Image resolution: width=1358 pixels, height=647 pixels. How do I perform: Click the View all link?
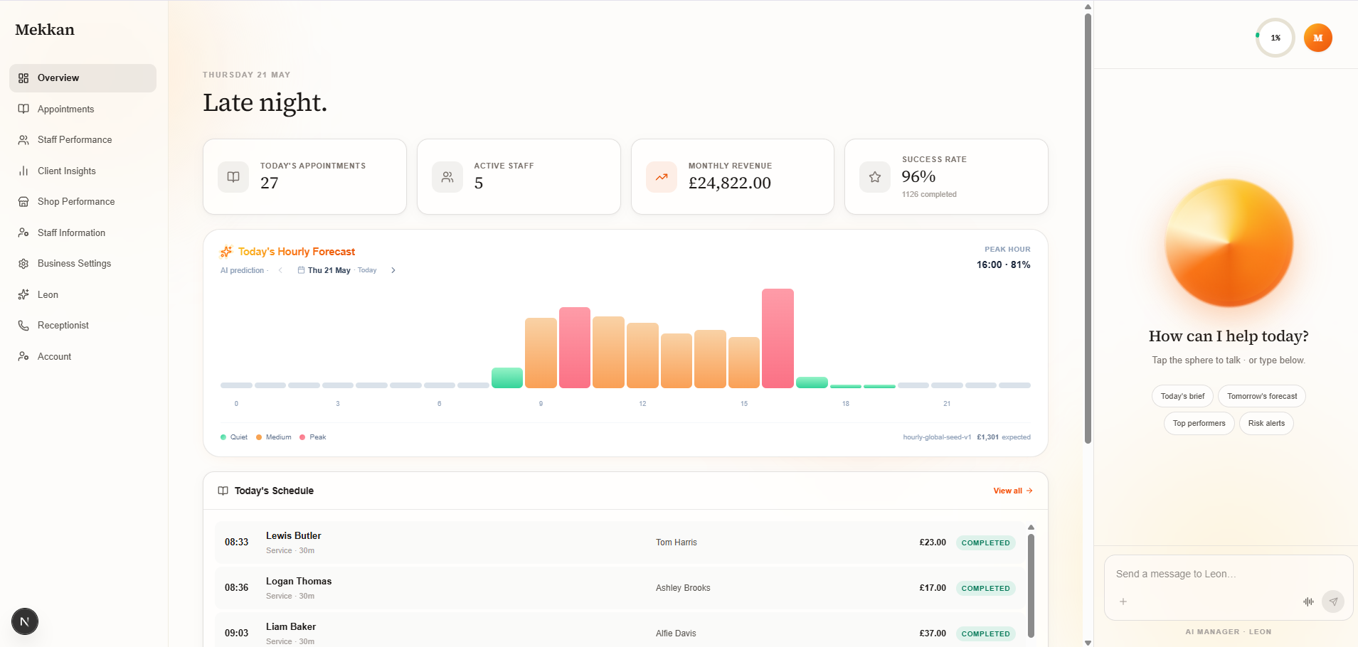coord(1013,491)
